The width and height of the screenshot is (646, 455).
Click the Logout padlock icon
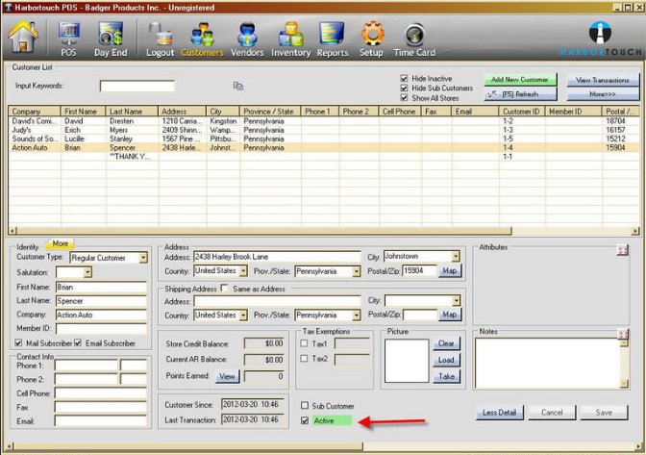[x=160, y=38]
